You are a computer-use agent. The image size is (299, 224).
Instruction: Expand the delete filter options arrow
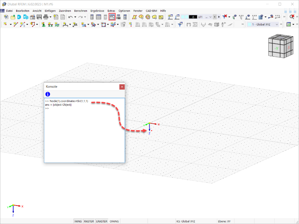coord(229,17)
